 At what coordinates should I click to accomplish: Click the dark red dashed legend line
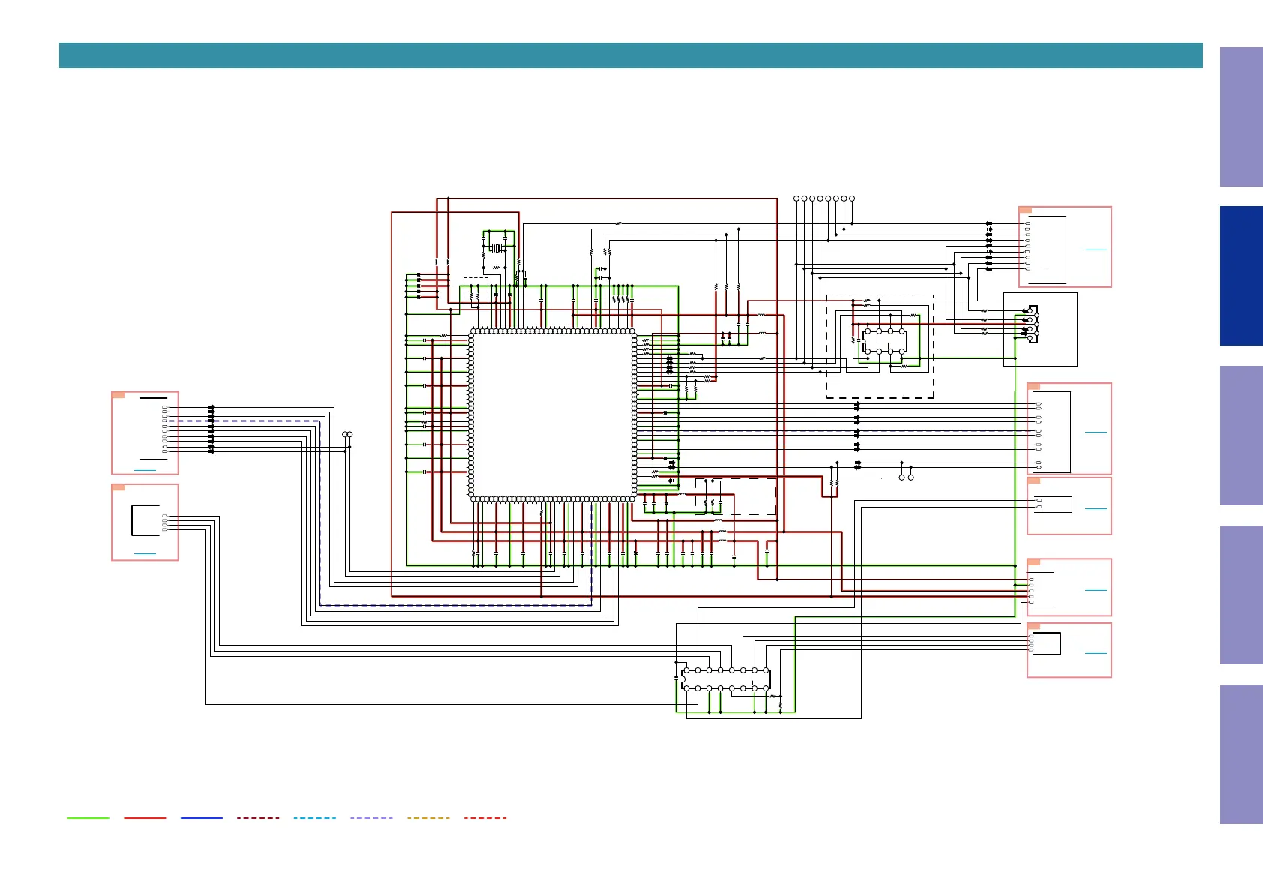pos(258,818)
